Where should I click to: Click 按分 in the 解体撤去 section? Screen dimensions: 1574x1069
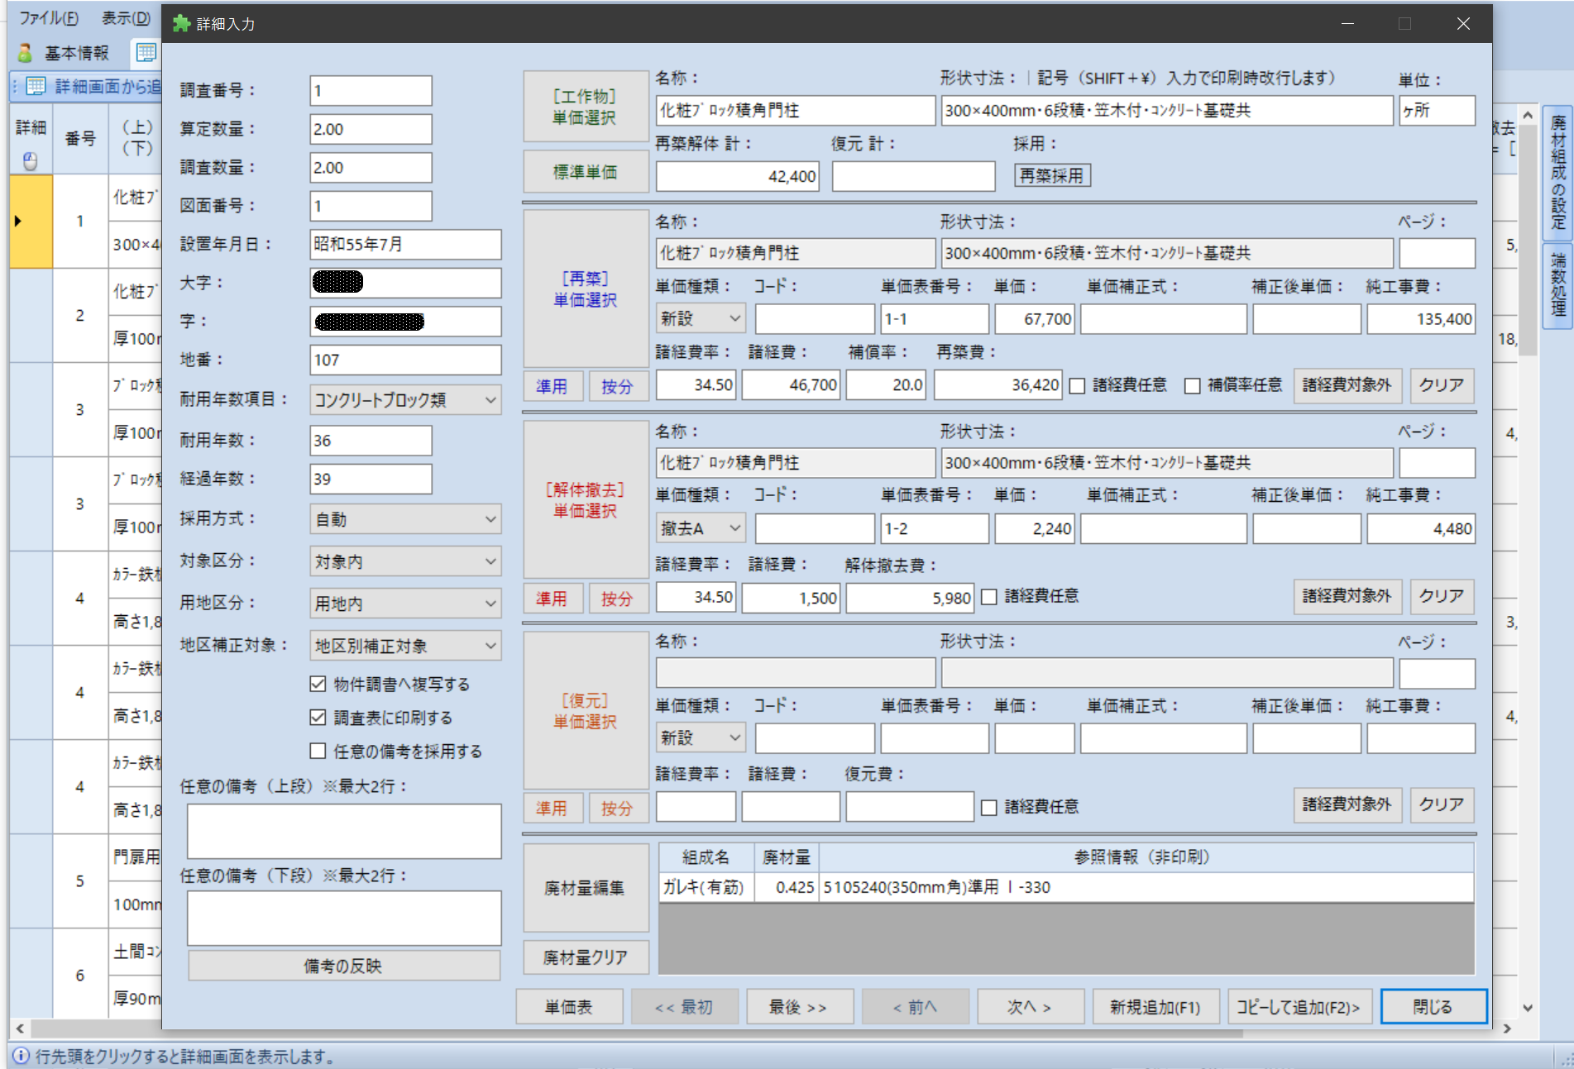pyautogui.click(x=617, y=598)
